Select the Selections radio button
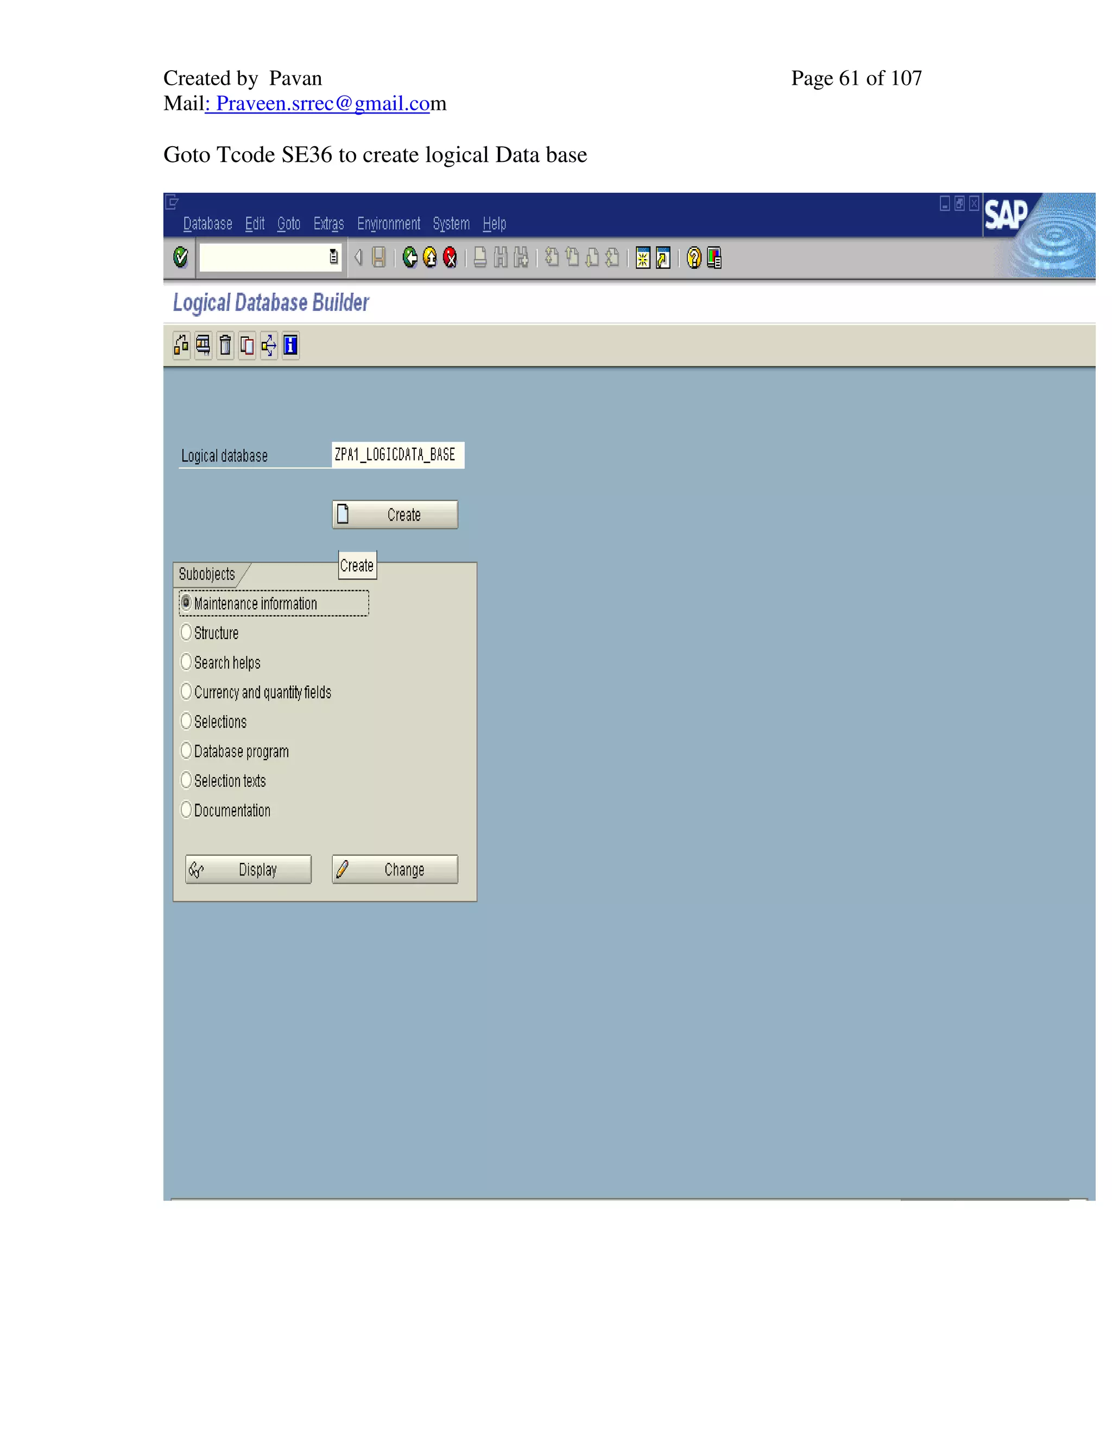Viewport: 1112px width, 1440px height. click(x=186, y=721)
